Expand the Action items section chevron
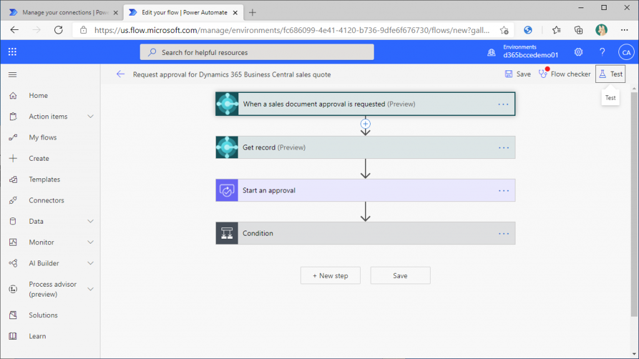Screen dimensions: 639x359 click(90, 117)
